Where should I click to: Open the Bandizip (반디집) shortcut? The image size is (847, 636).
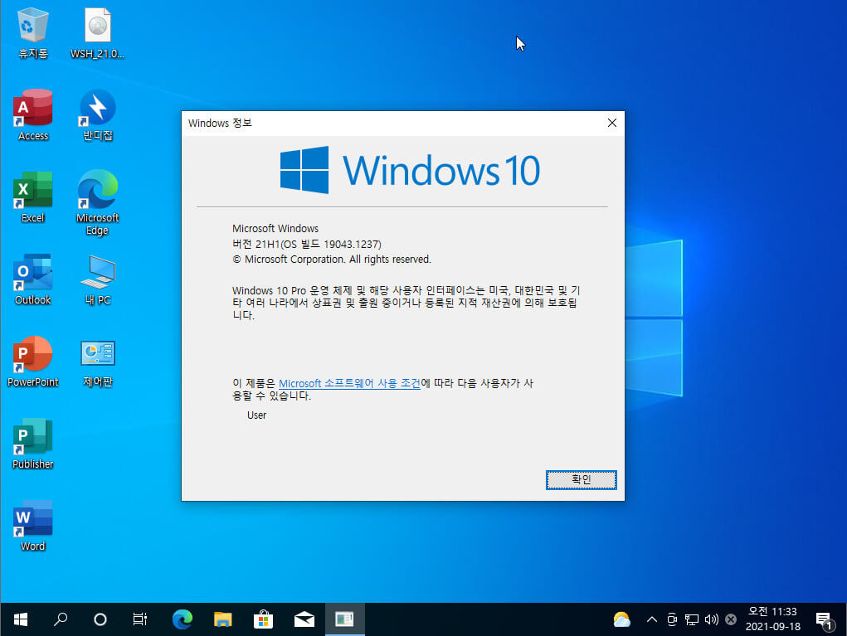(x=97, y=115)
